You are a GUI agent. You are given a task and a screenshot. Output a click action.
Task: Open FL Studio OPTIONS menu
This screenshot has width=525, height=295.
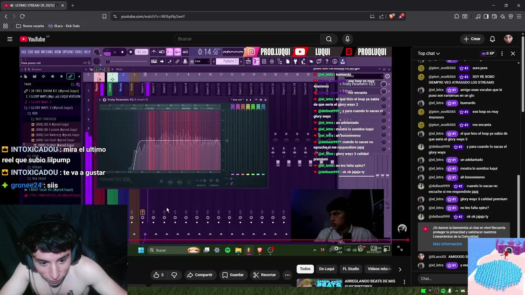[x=68, y=52]
